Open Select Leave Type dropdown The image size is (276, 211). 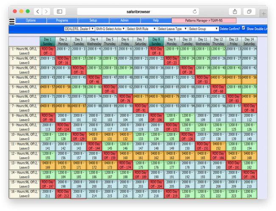point(172,29)
